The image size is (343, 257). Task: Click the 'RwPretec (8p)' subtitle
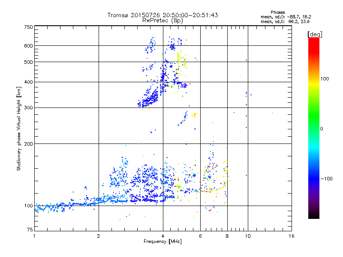click(x=162, y=21)
